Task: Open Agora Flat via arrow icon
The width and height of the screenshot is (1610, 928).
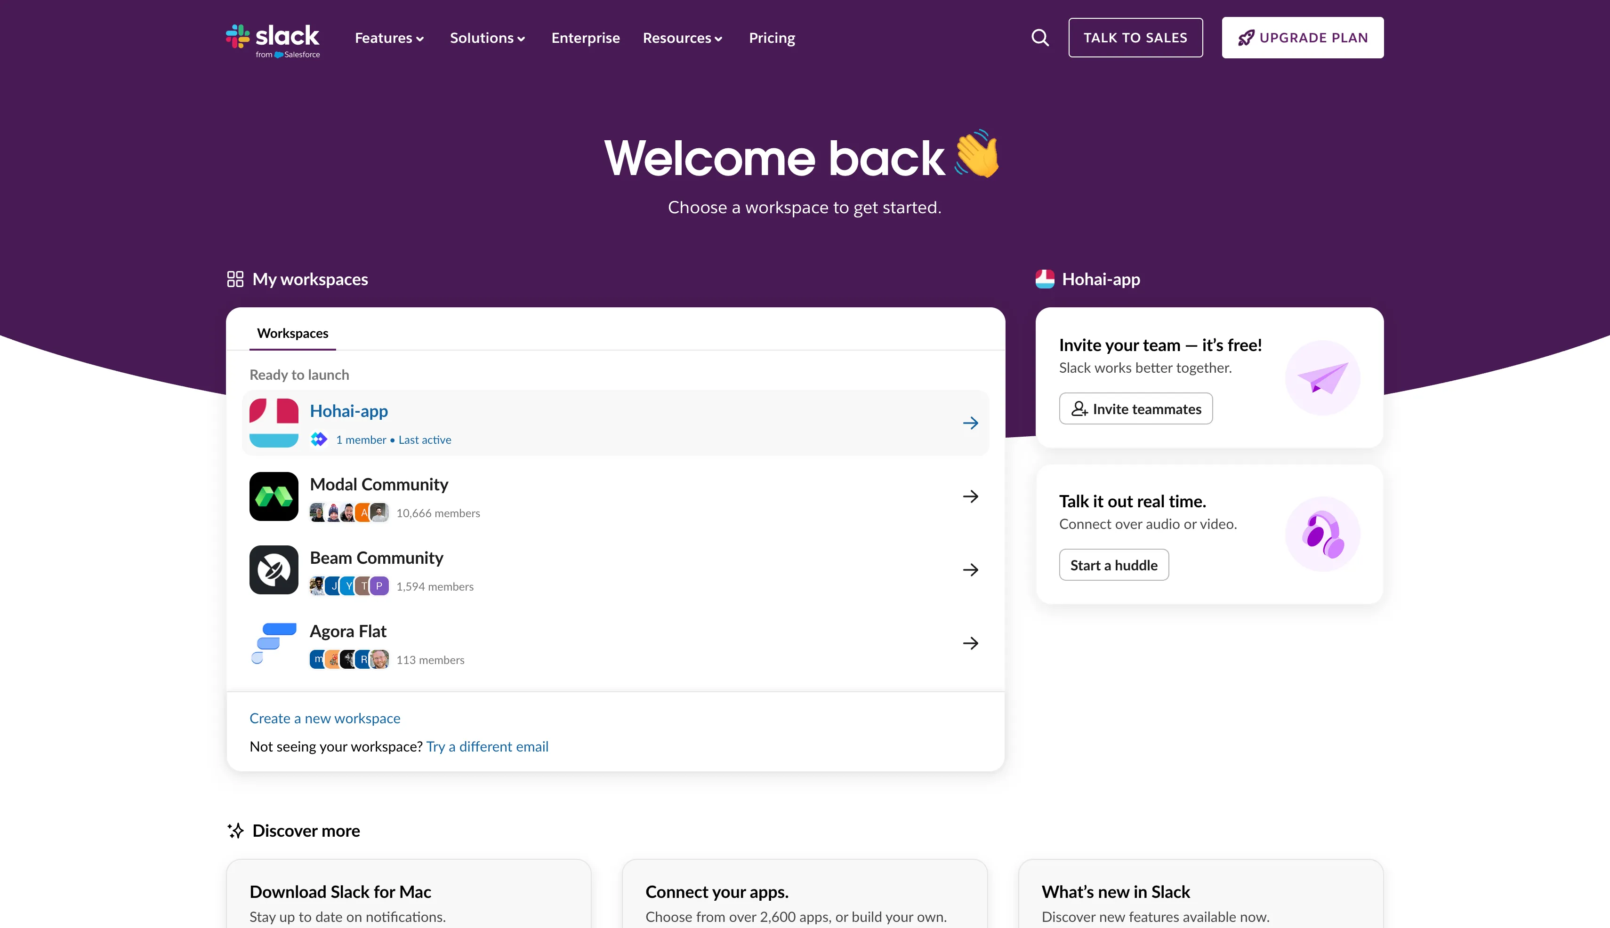Action: pos(970,643)
